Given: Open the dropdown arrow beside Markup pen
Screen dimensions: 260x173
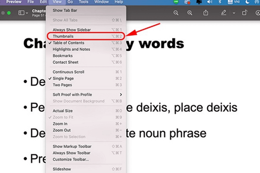Looking at the screenshot, I should coord(234,13).
